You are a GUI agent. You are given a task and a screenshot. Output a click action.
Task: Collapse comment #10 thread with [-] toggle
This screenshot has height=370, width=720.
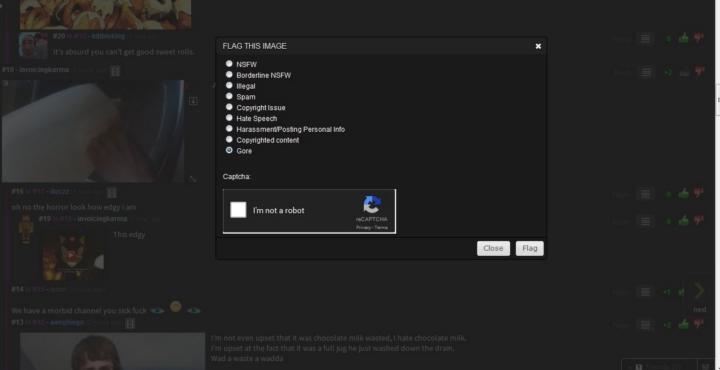click(115, 71)
